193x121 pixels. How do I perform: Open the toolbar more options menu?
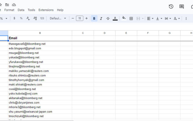(x=186, y=19)
